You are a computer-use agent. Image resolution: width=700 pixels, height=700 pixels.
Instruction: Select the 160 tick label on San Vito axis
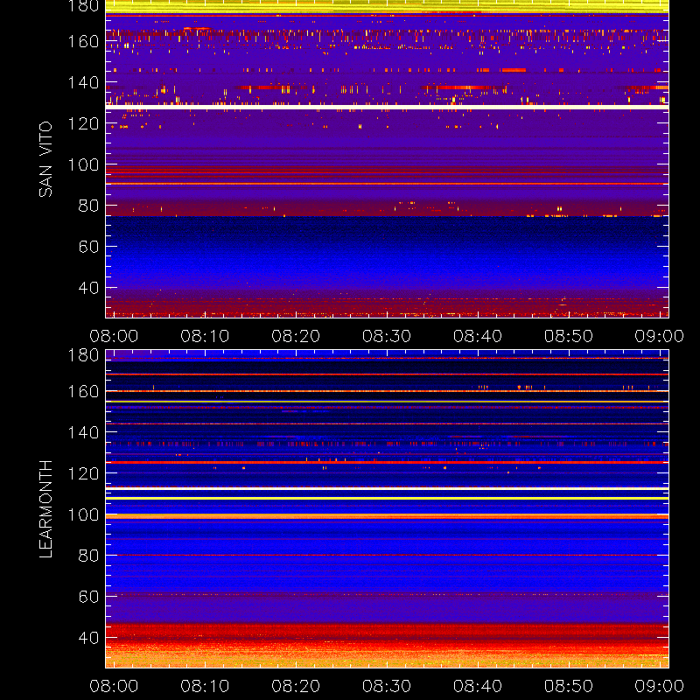[83, 41]
